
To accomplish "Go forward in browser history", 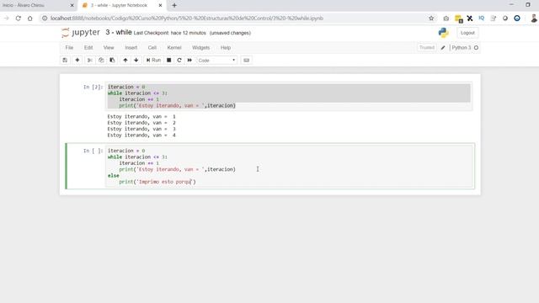I will (x=7, y=19).
